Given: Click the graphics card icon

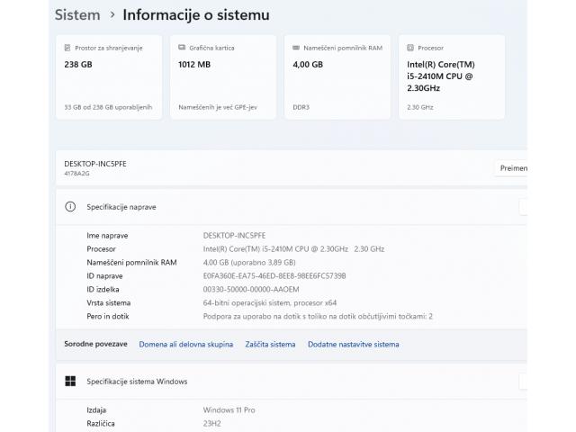Looking at the screenshot, I should pos(182,48).
